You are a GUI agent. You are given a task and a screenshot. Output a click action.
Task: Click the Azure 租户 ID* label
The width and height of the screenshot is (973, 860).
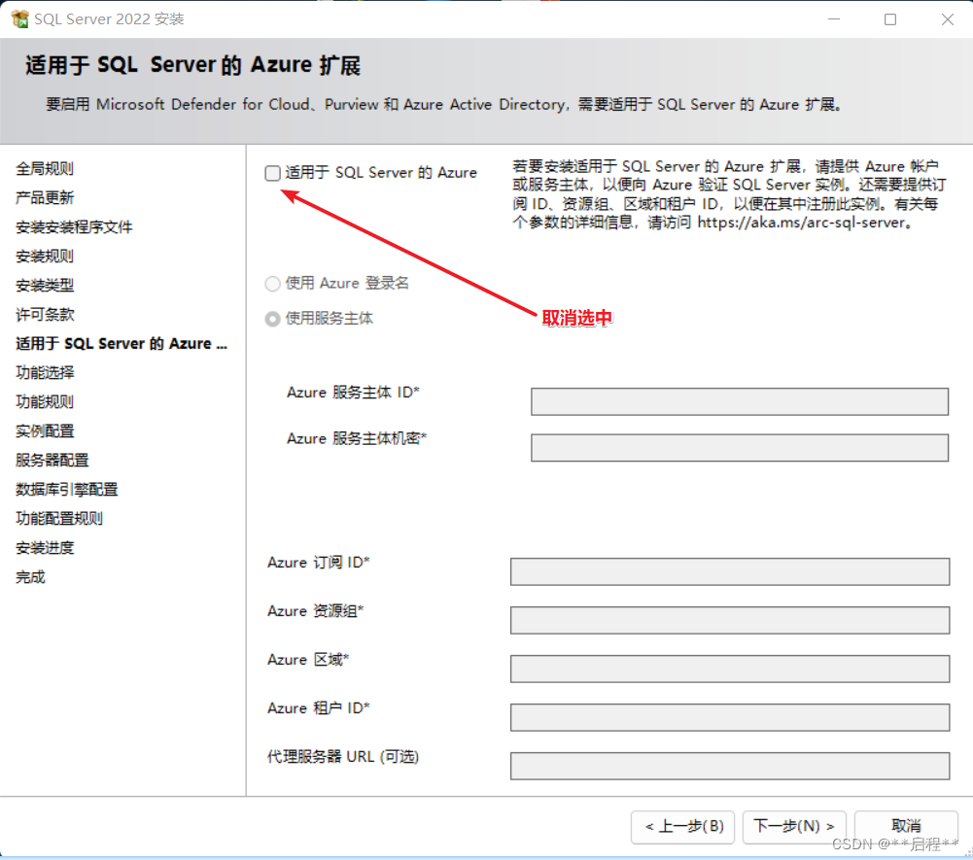tap(318, 708)
